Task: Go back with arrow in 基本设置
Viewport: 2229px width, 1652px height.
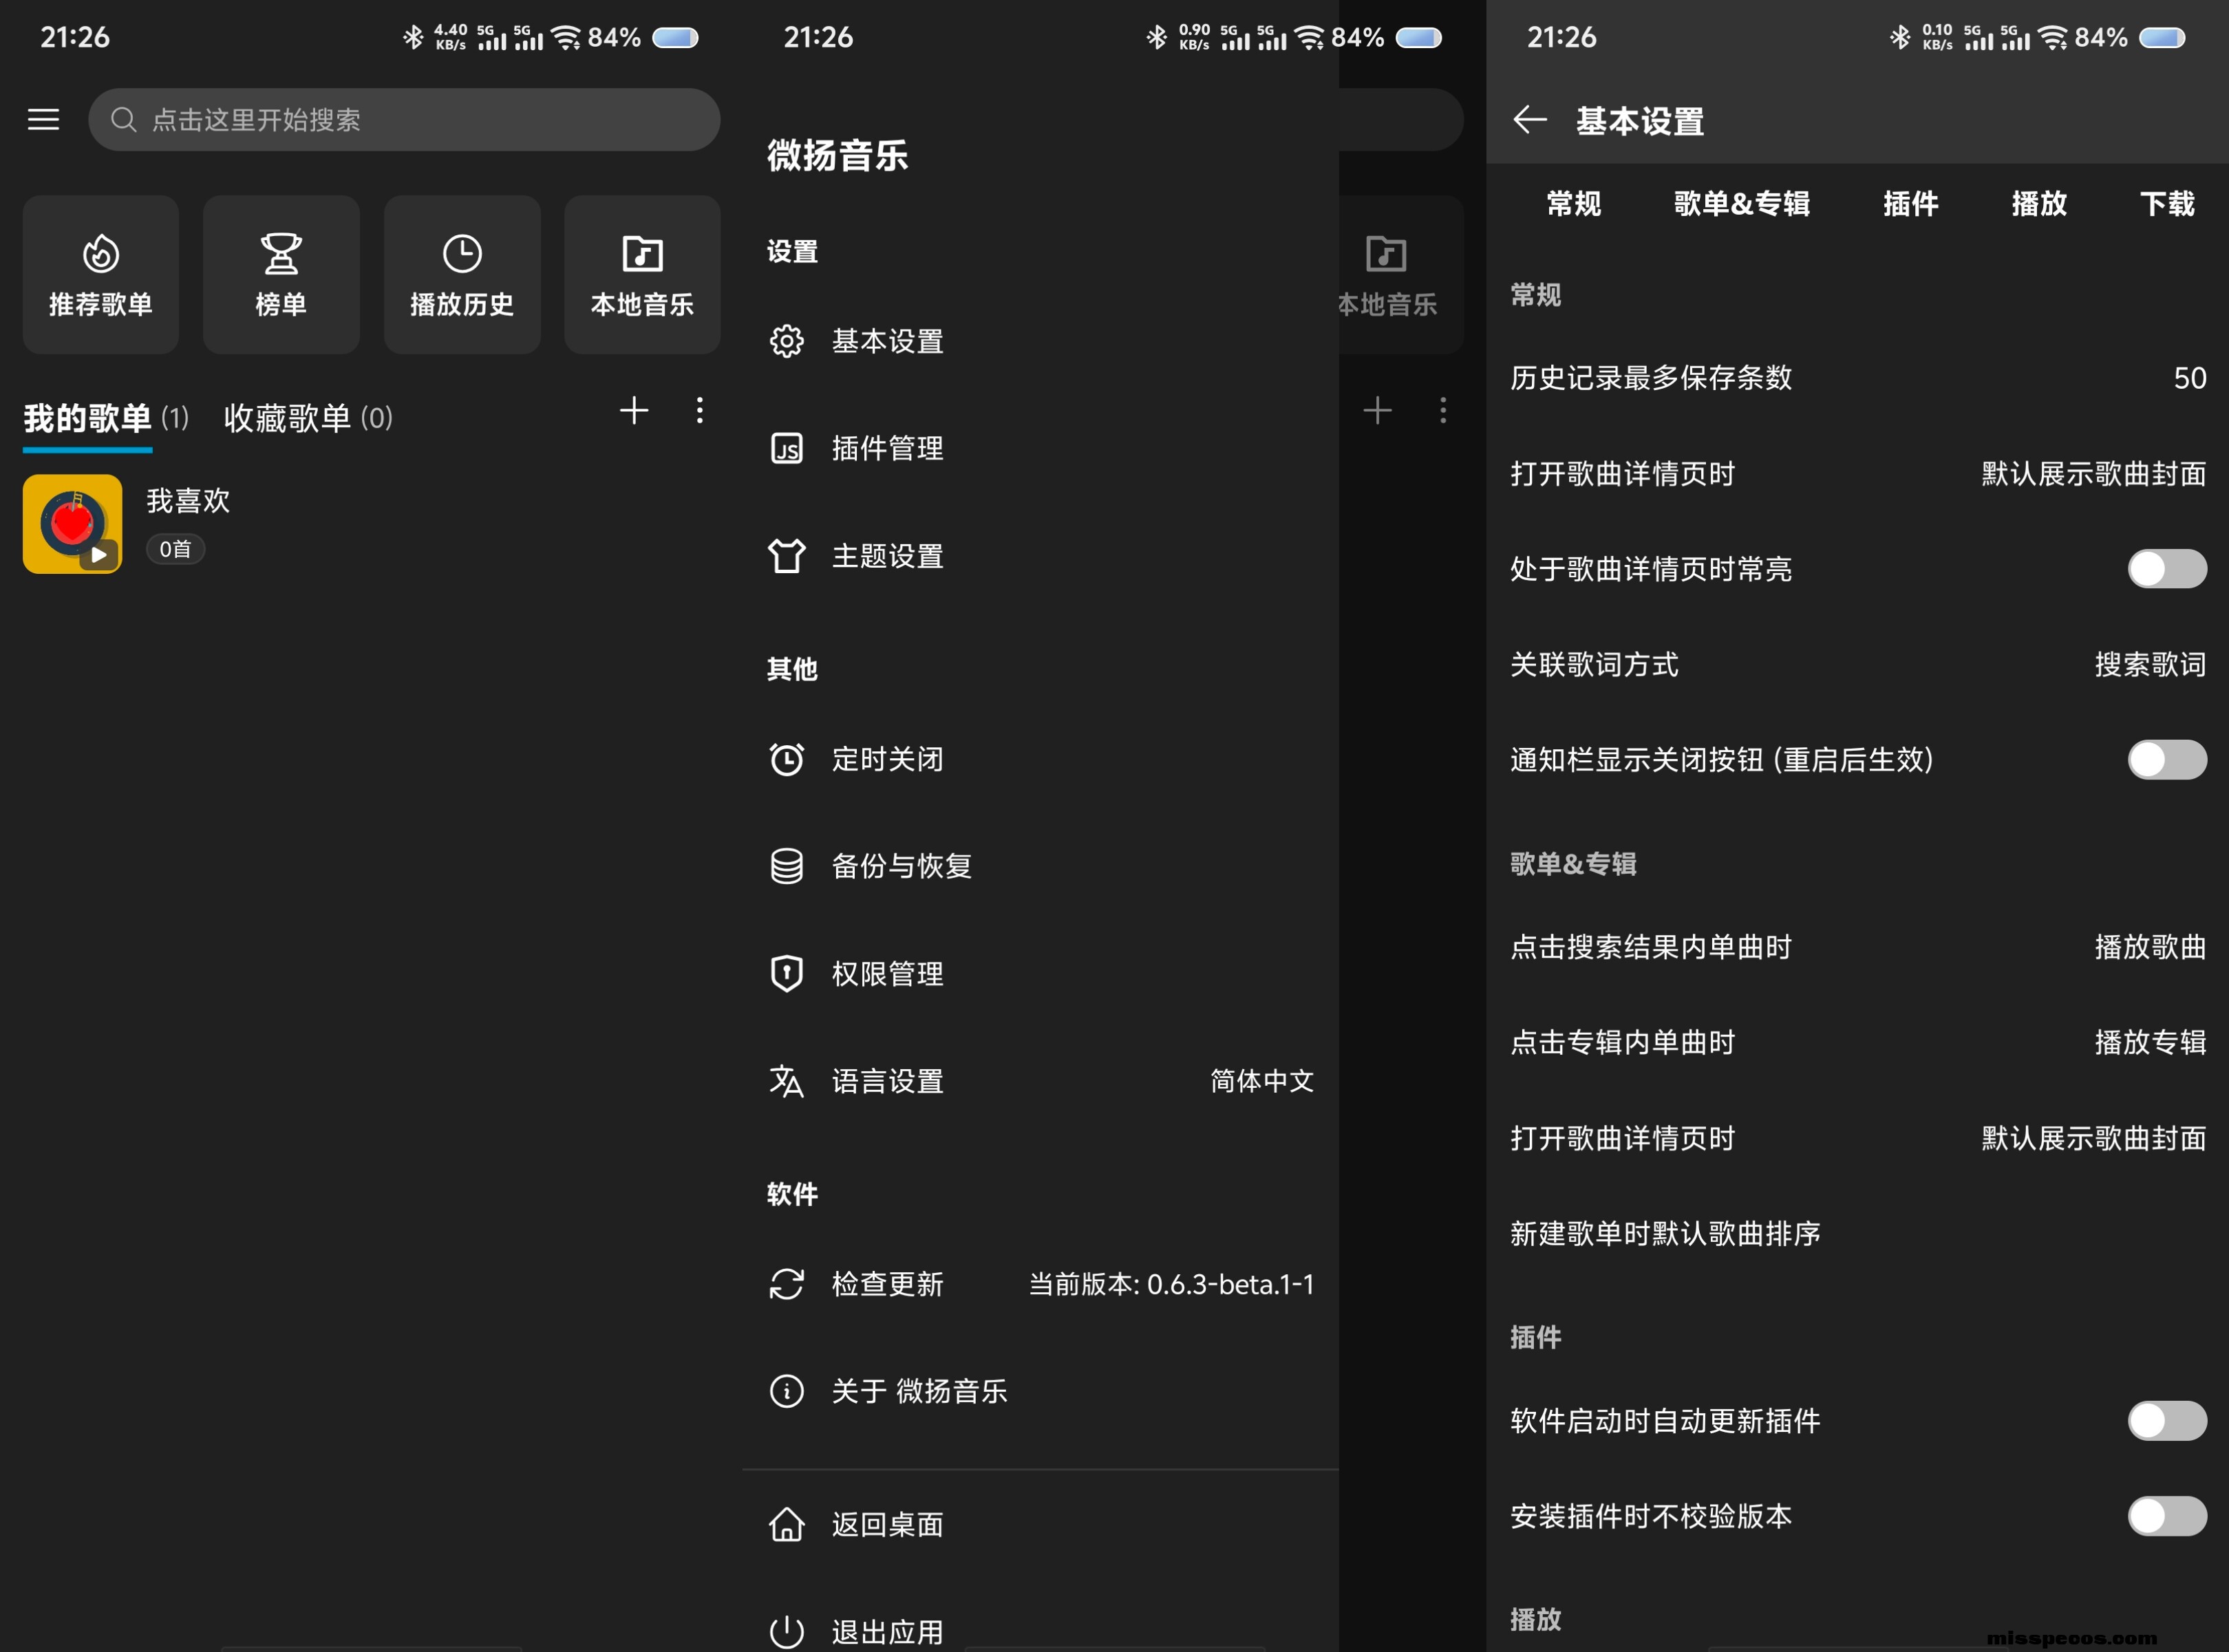Action: [1530, 120]
